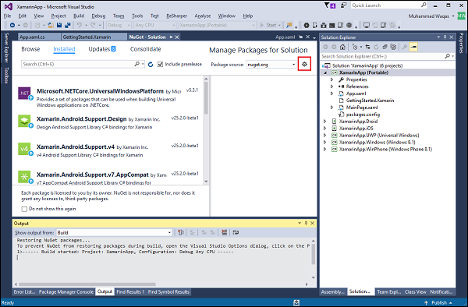The height and width of the screenshot is (307, 468).
Task: Open the ReSharper menu
Action: pyautogui.click(x=177, y=16)
